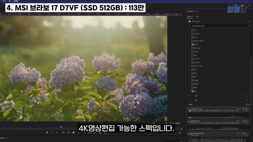
Task: Click the round icon on the upper collapsed section row
Action: pos(246,96)
